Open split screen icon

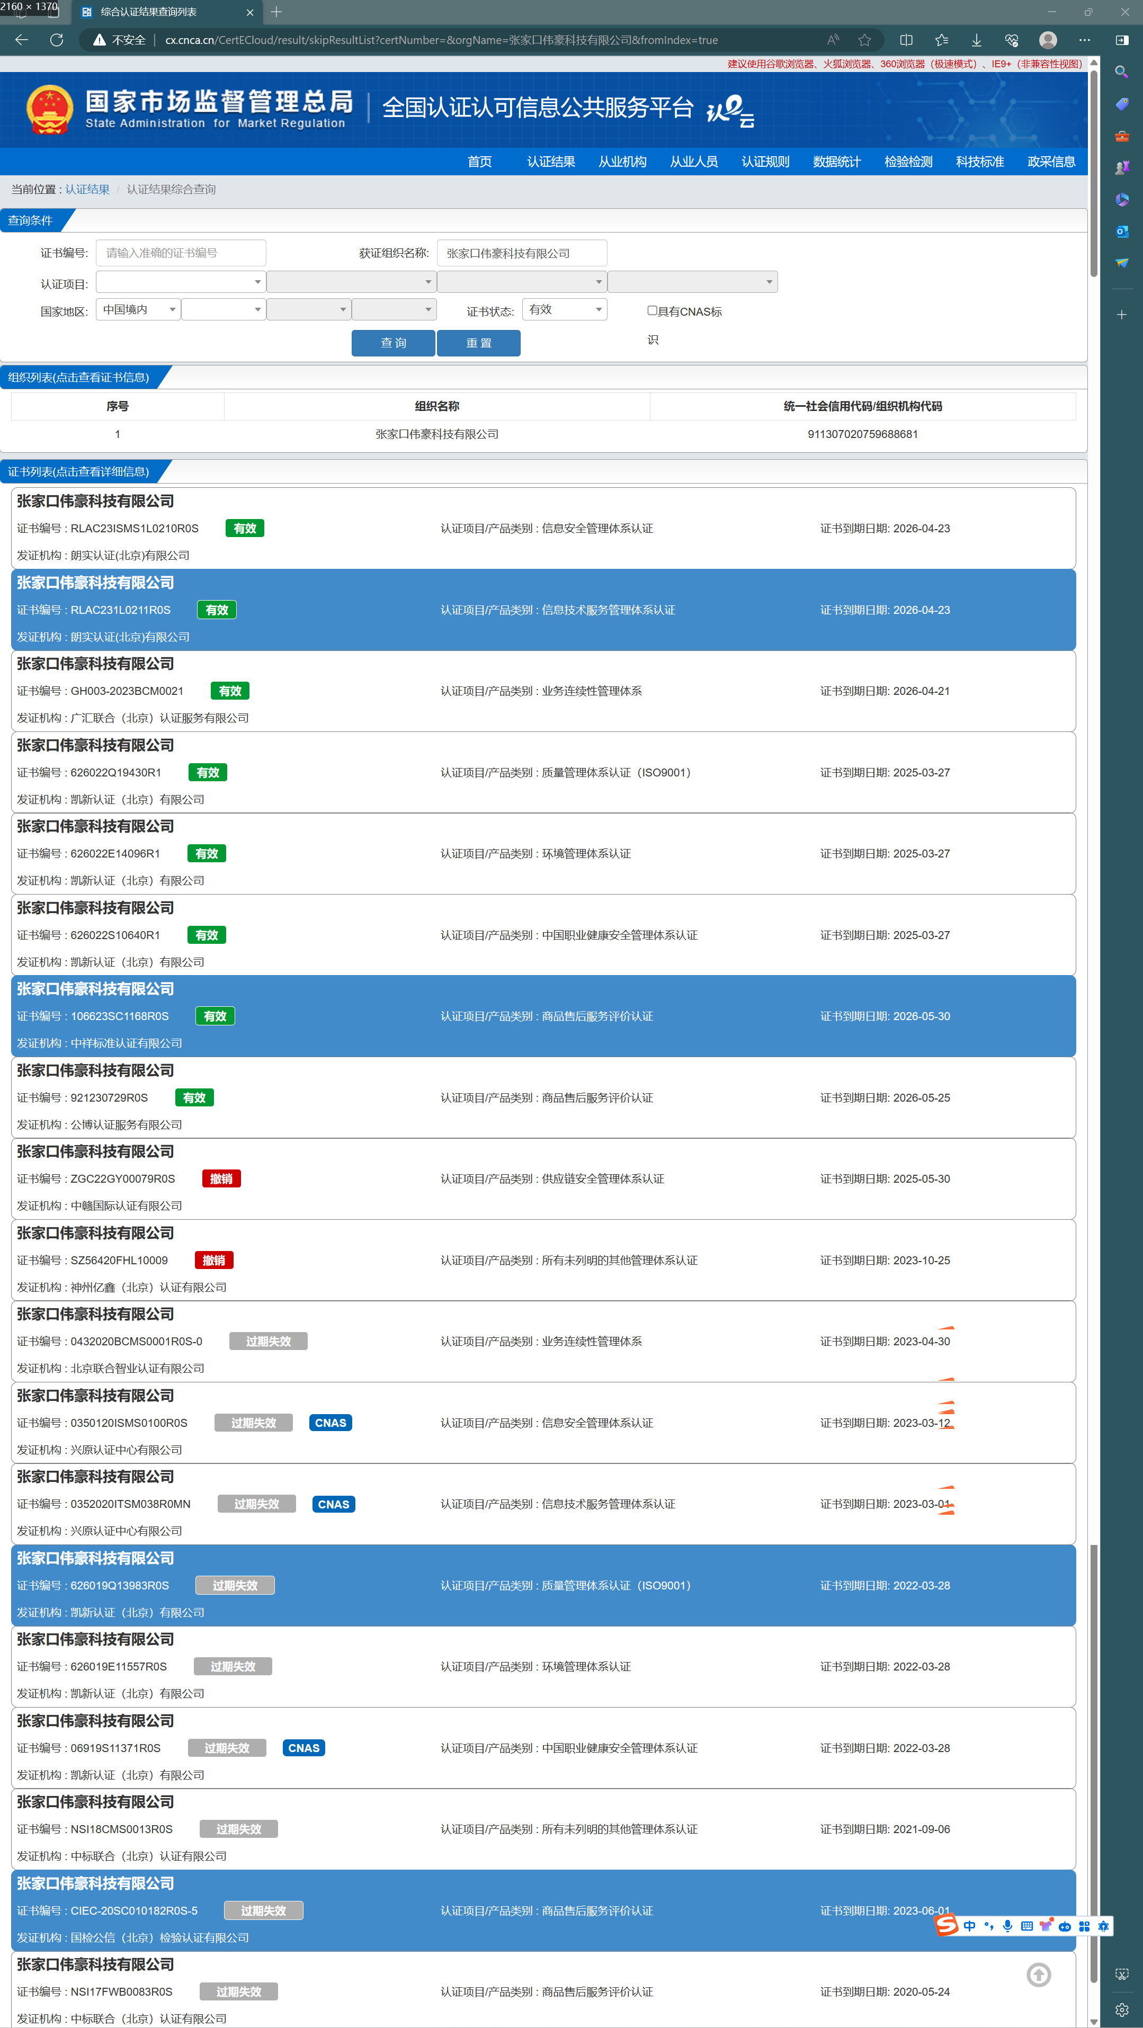[906, 40]
